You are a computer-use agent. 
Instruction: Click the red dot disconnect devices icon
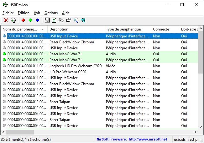click(23, 20)
